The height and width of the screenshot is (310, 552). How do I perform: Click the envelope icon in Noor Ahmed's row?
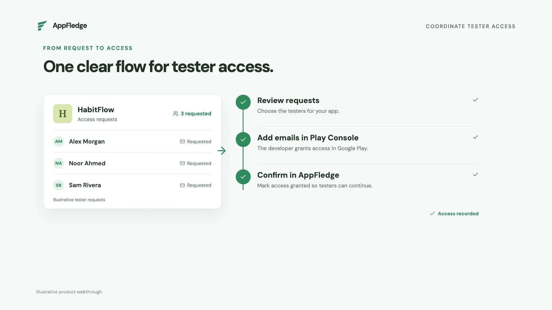point(182,163)
